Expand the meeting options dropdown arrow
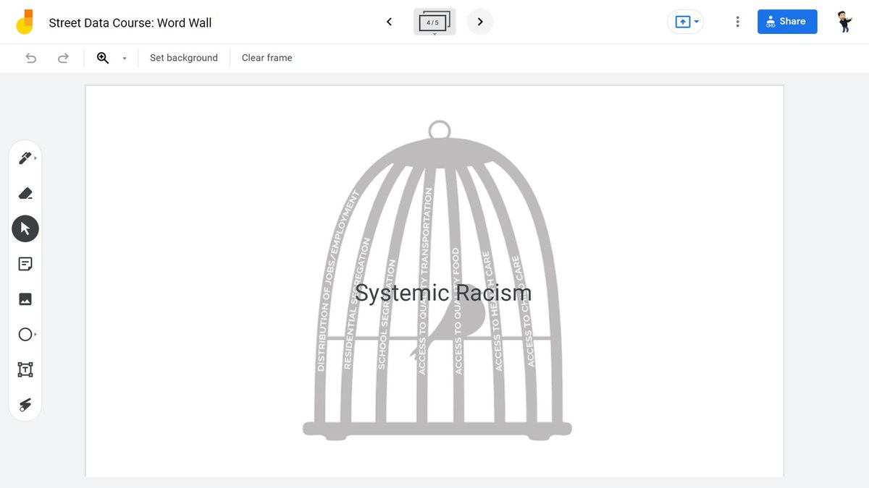Viewport: 869px width, 488px height. [x=697, y=22]
